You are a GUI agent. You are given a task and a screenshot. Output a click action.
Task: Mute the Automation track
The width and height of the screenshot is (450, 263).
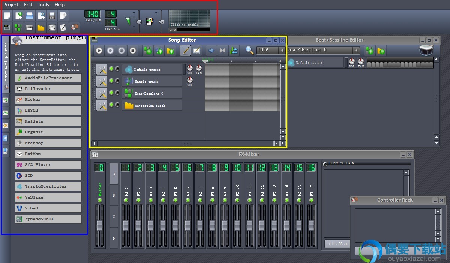pyautogui.click(x=111, y=105)
